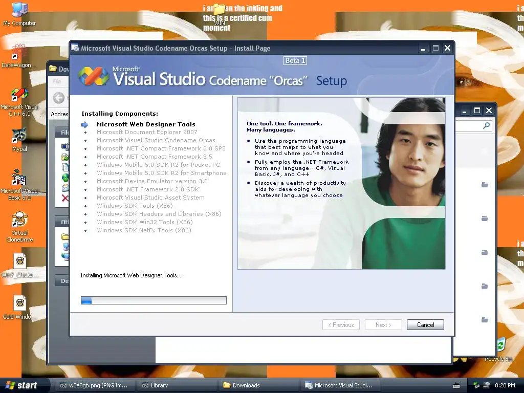Screen dimensions: 524x393
Task: Click the installation progress bar
Action: point(154,300)
